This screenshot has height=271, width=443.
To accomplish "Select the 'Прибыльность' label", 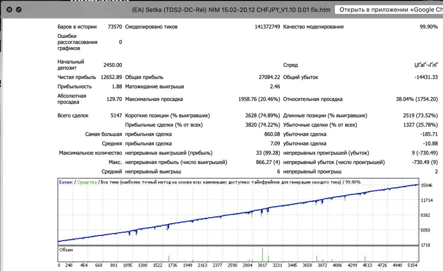I will point(75,86).
